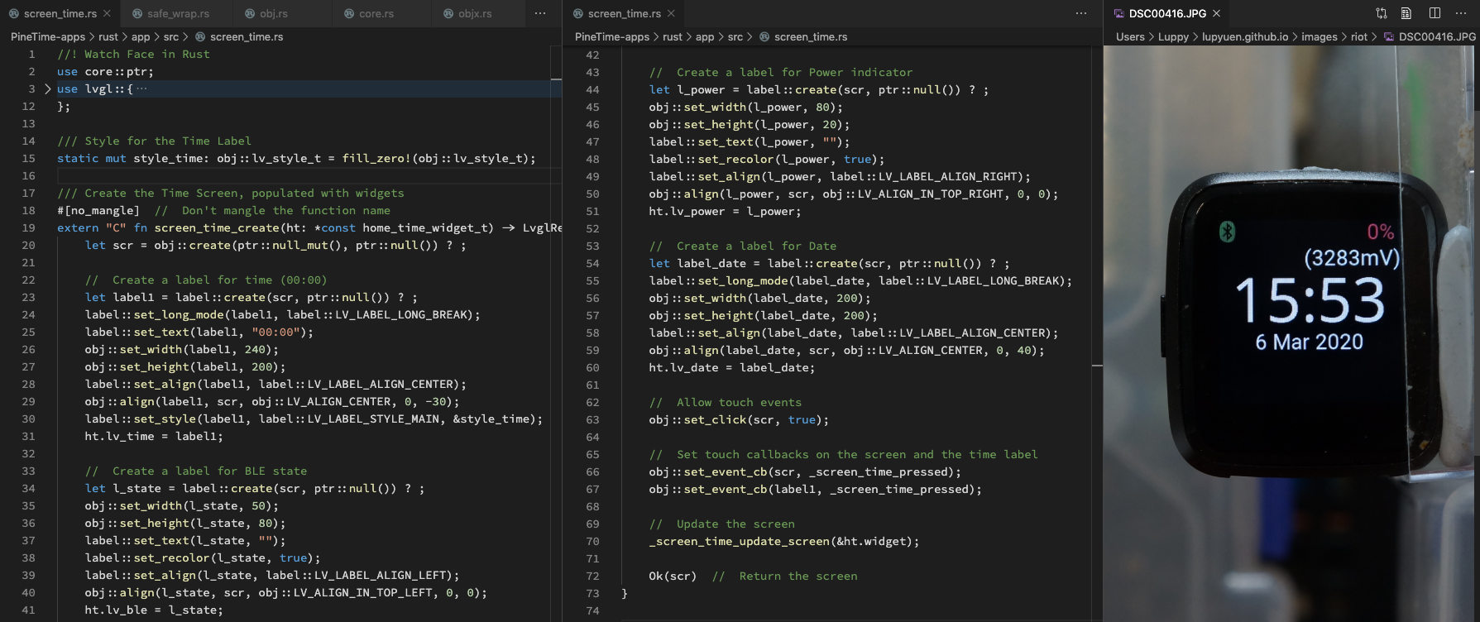Open the core.rs tab
Screen dimensions: 1480x622
376,13
